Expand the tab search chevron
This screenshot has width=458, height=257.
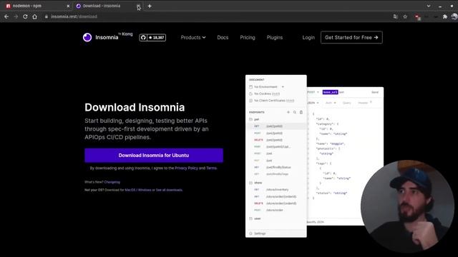point(429,6)
